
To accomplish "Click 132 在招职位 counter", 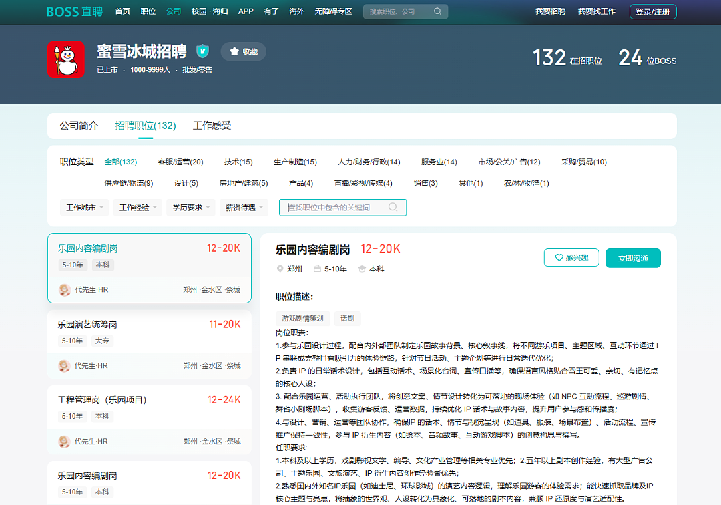I will (x=567, y=58).
